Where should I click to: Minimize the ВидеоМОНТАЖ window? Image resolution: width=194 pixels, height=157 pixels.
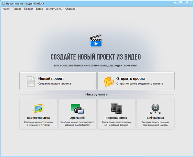coord(175,2)
